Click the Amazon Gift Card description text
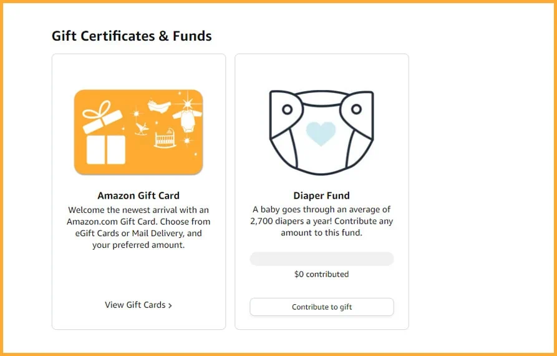The image size is (557, 356). click(x=138, y=227)
